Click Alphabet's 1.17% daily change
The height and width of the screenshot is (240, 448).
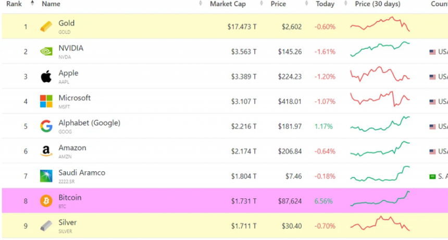(323, 126)
